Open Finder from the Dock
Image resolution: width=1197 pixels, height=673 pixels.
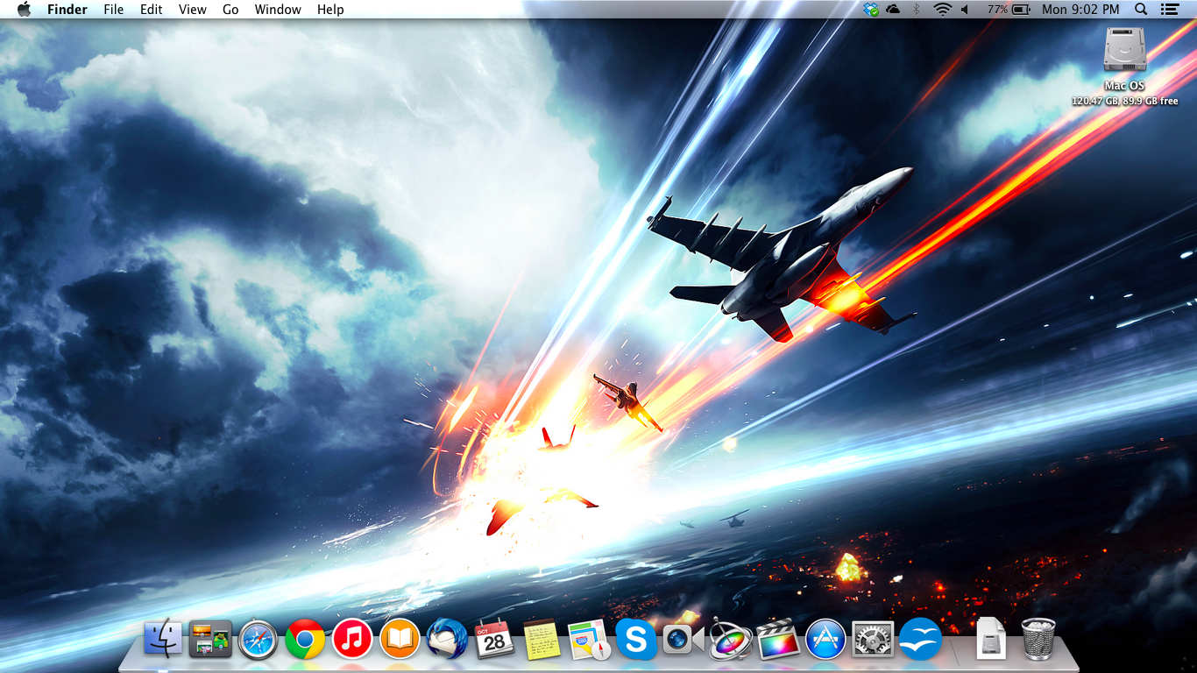(163, 639)
